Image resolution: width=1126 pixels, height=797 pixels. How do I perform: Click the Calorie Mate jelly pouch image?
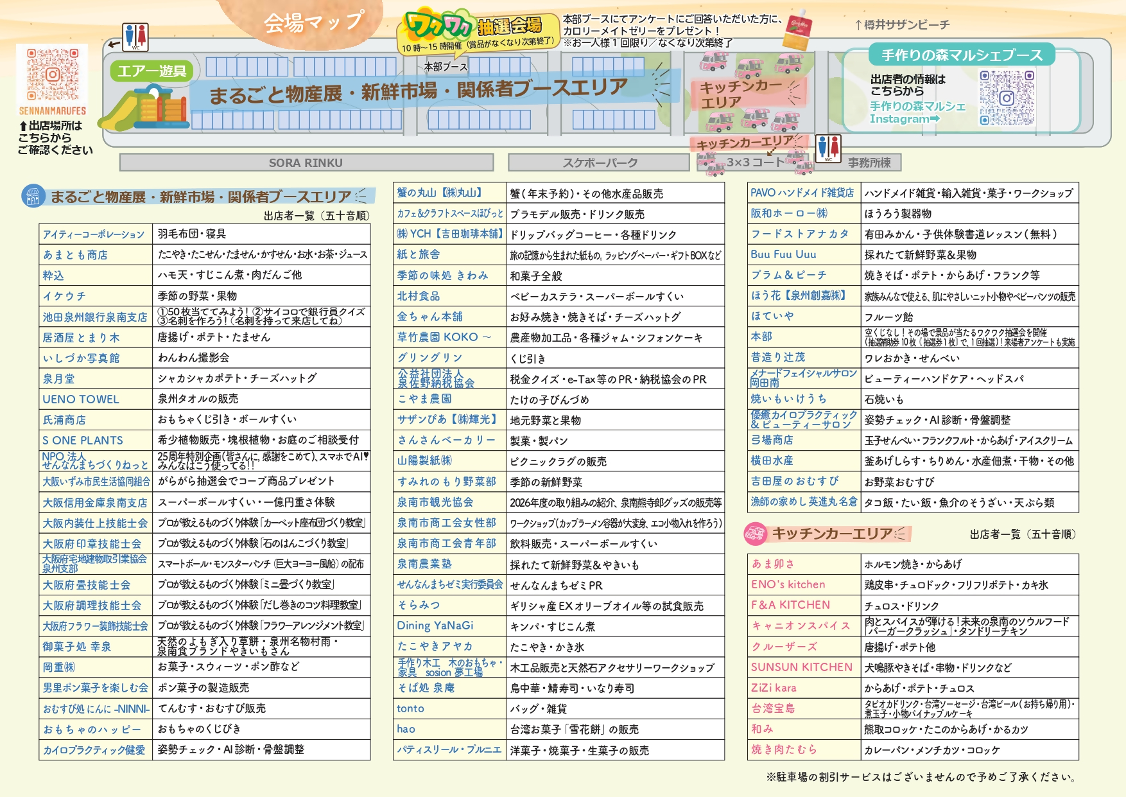pos(798,30)
